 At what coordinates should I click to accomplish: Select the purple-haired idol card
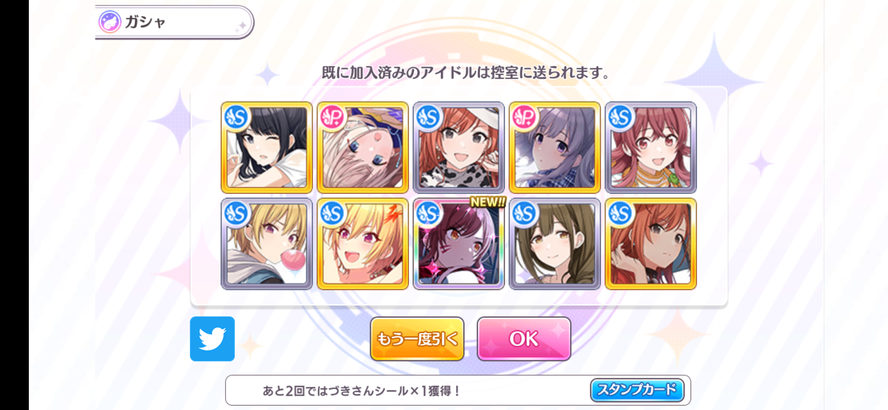coord(555,147)
